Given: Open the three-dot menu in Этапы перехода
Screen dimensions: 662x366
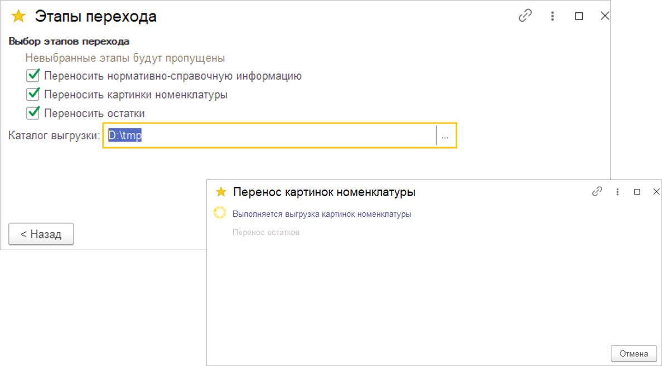Looking at the screenshot, I should tap(552, 16).
